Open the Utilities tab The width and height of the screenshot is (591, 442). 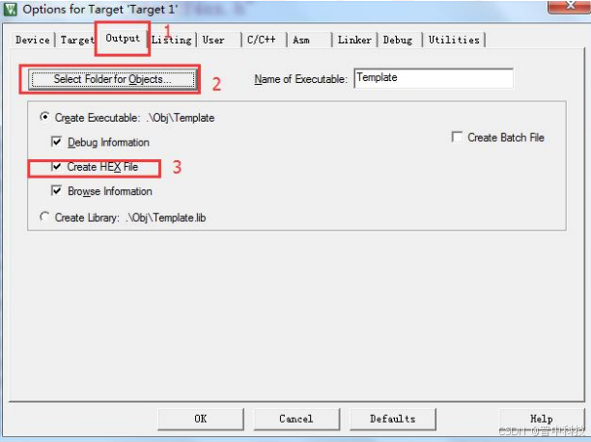[x=454, y=40]
